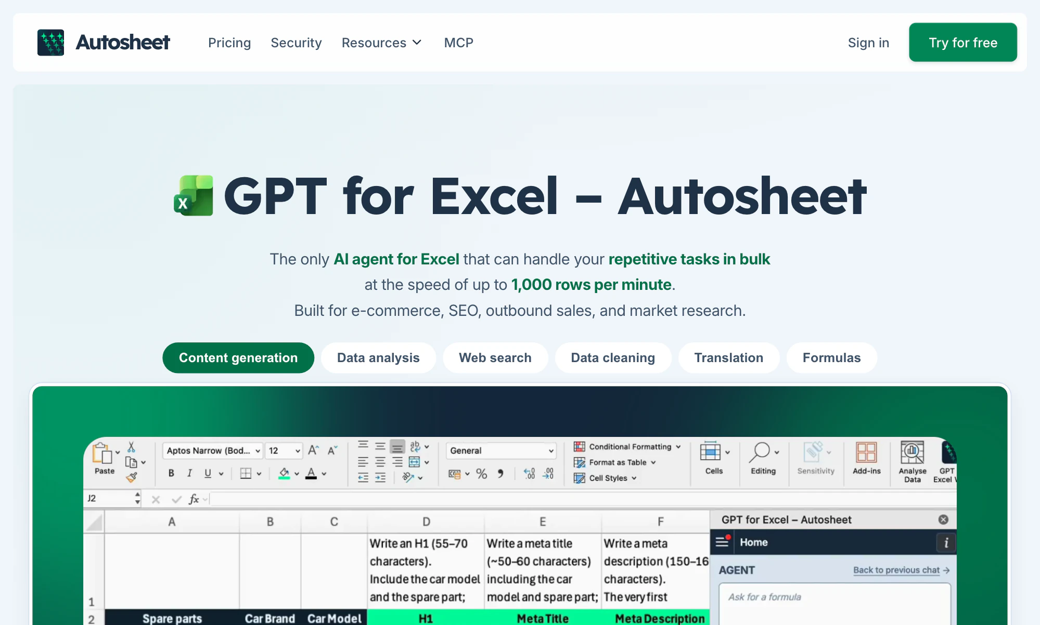Expand Conditional Formatting dropdown
The width and height of the screenshot is (1040, 625).
click(627, 447)
